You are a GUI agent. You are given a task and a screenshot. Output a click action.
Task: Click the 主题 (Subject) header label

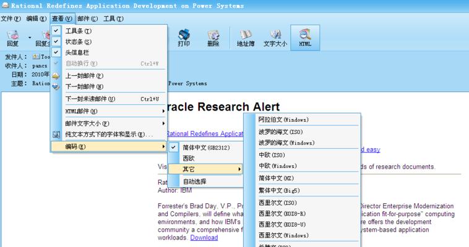pyautogui.click(x=19, y=83)
